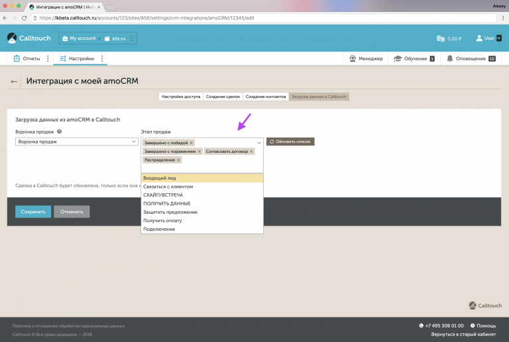Viewport: 509px width, 342px height.
Task: Open the Воронка продаж dropdown
Action: [77, 142]
